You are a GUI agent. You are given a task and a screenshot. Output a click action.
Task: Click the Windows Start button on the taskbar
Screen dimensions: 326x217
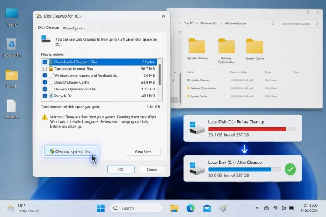click(101, 209)
